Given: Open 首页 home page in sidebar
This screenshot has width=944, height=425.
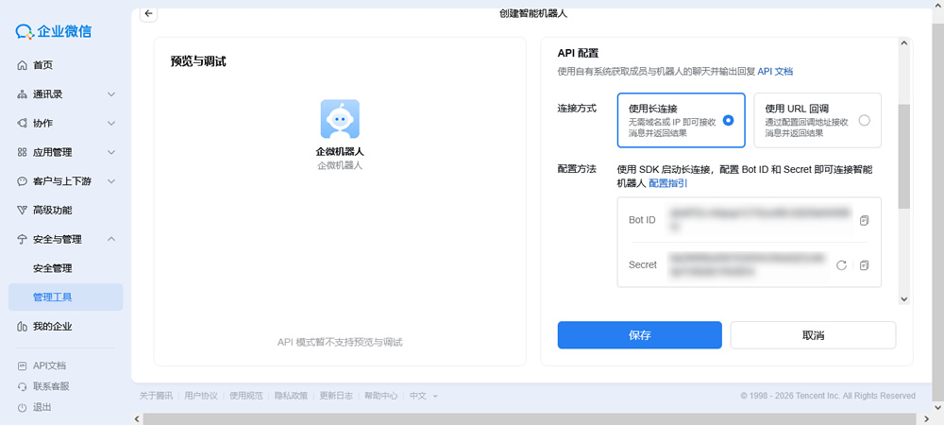Looking at the screenshot, I should pos(42,65).
